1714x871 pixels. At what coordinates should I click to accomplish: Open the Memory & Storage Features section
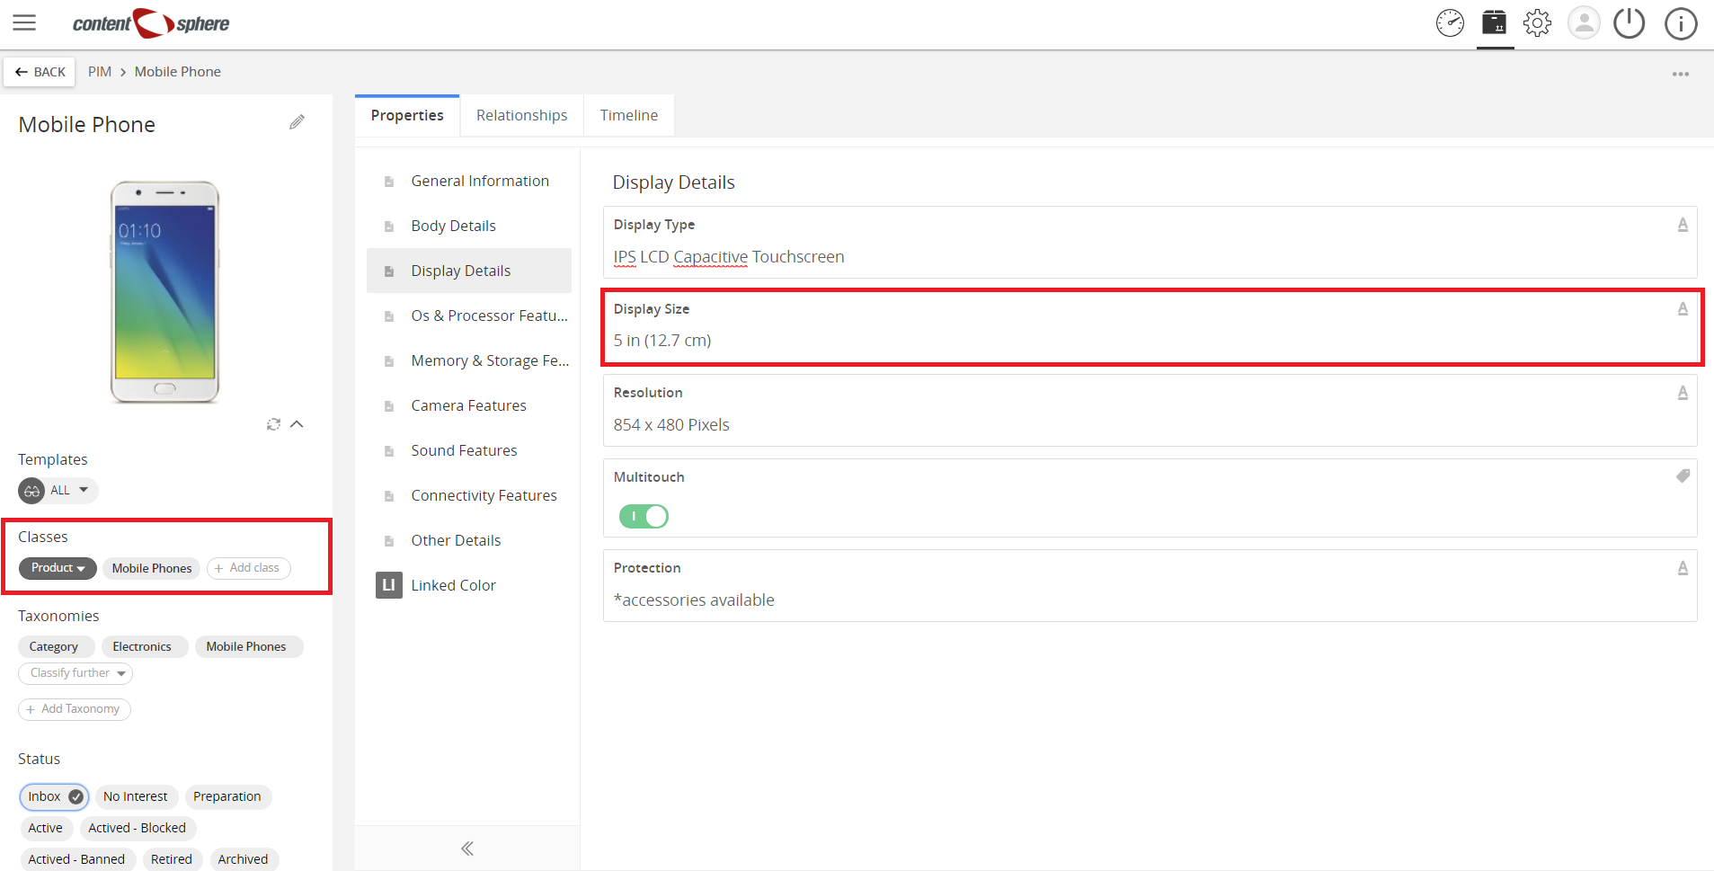(x=469, y=360)
